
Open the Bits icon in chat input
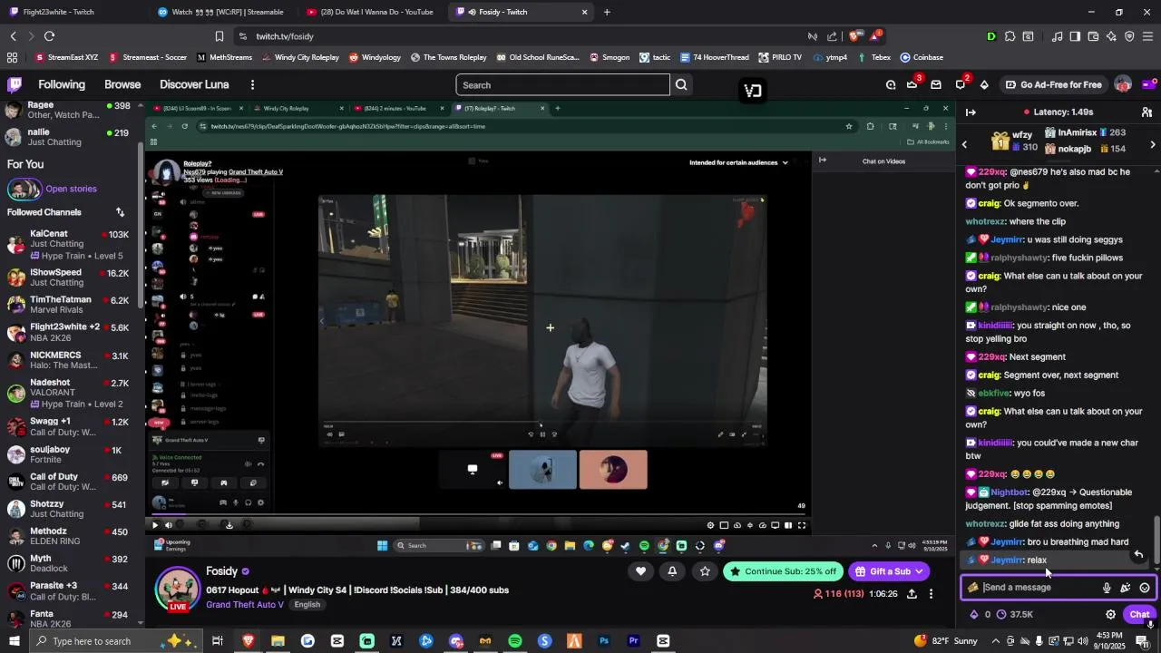(x=1126, y=588)
